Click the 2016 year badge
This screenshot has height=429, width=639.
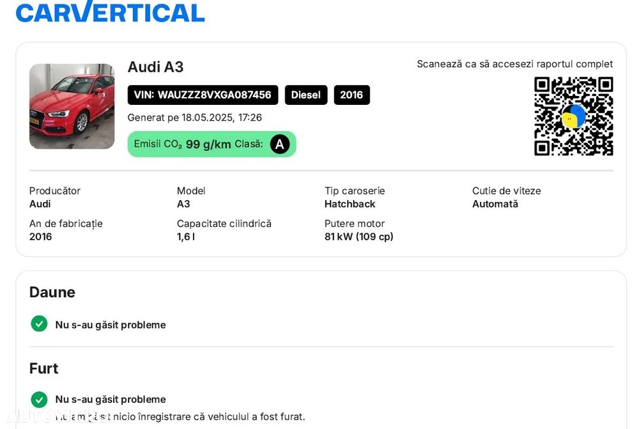coord(351,95)
